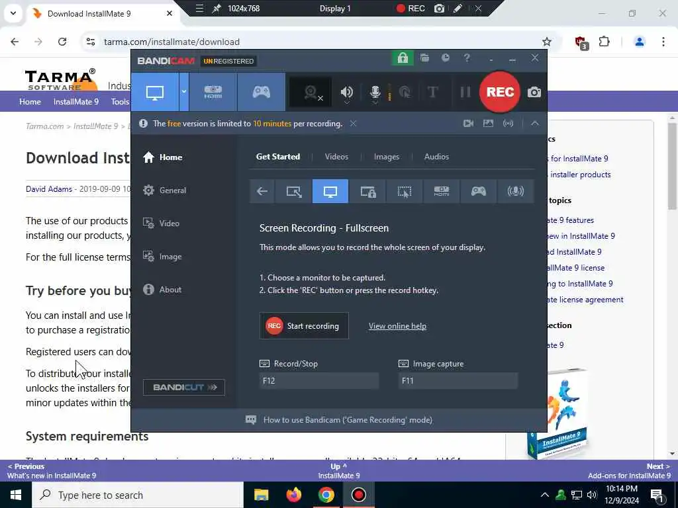The image size is (678, 508).
Task: Toggle the webcam overlay icon
Action: pyautogui.click(x=311, y=92)
